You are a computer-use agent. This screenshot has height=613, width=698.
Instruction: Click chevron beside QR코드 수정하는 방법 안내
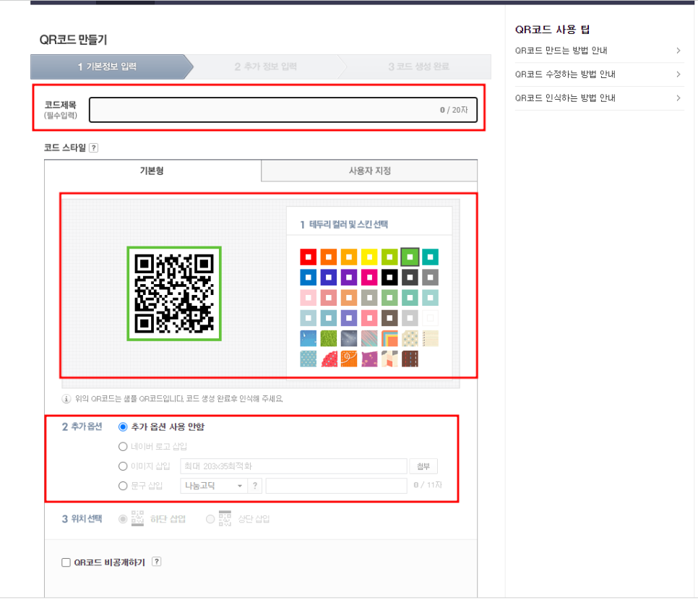tap(678, 74)
